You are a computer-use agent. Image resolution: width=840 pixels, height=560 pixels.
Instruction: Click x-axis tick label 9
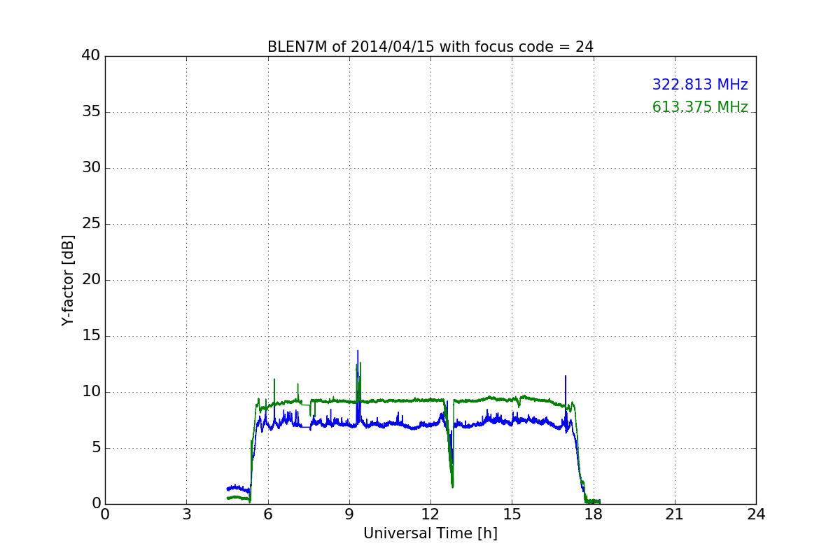coord(349,514)
